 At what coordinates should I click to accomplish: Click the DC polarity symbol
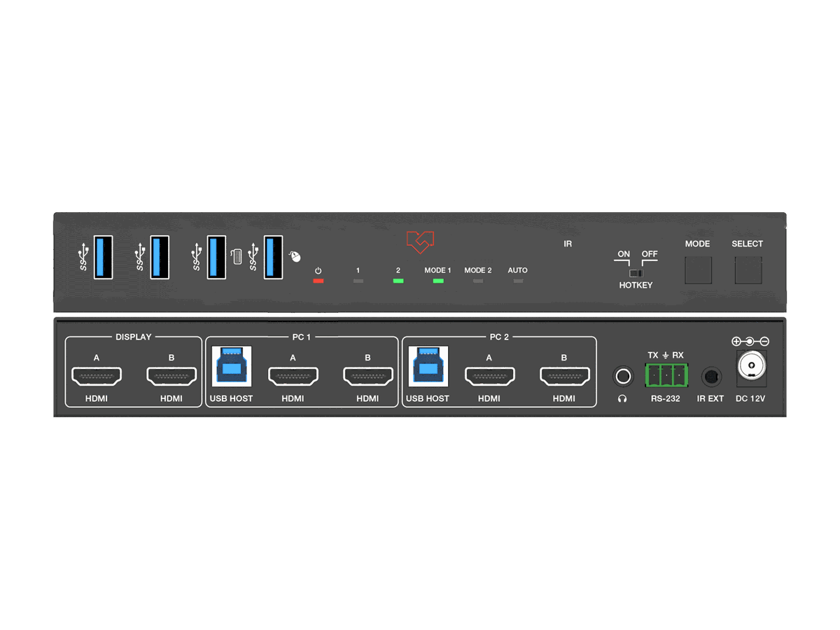750,342
